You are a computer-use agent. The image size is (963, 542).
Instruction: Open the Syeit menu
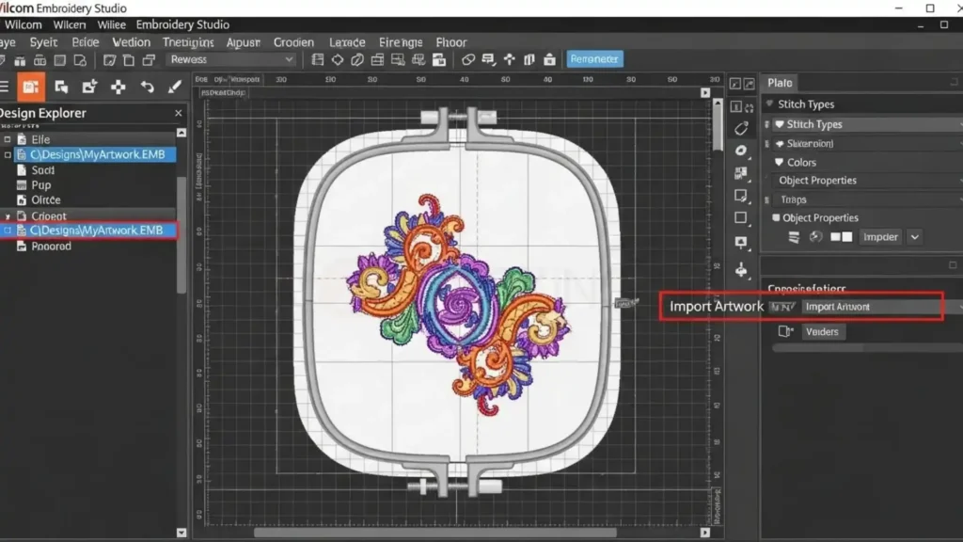point(43,42)
